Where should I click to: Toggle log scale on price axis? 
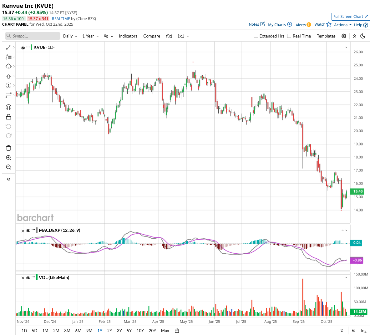pos(364,331)
